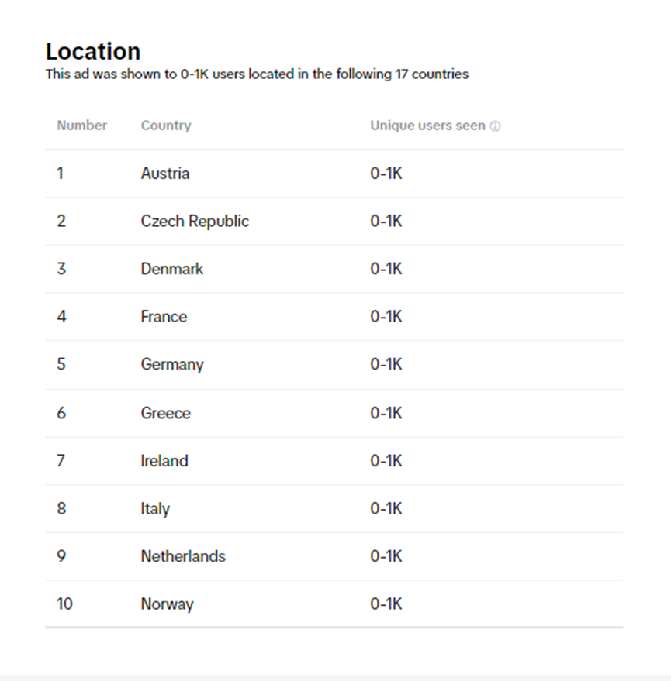Click row number 5 beside Germany
The width and height of the screenshot is (671, 681).
click(x=61, y=364)
